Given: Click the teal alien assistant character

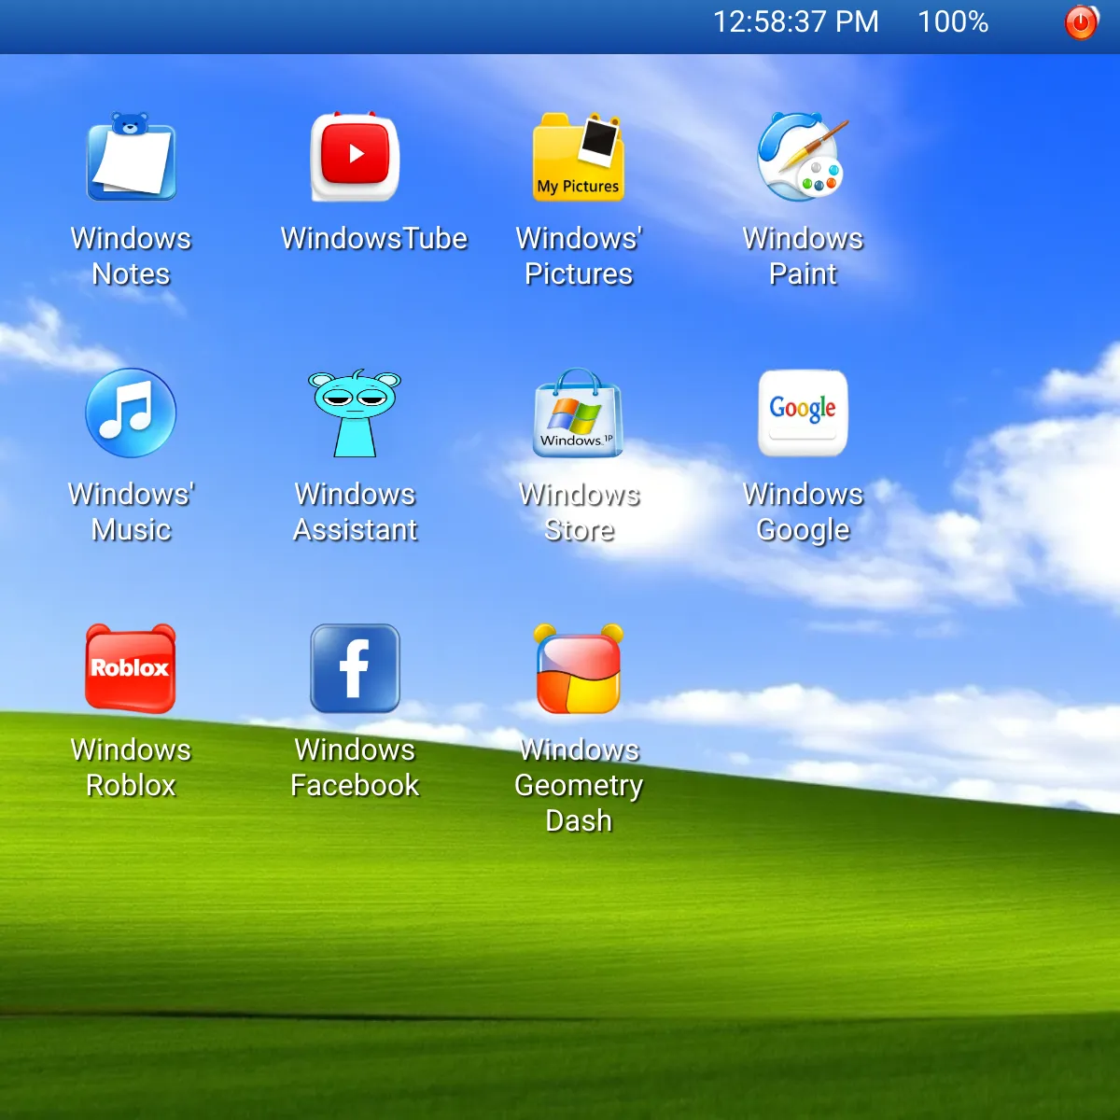Looking at the screenshot, I should [x=355, y=413].
